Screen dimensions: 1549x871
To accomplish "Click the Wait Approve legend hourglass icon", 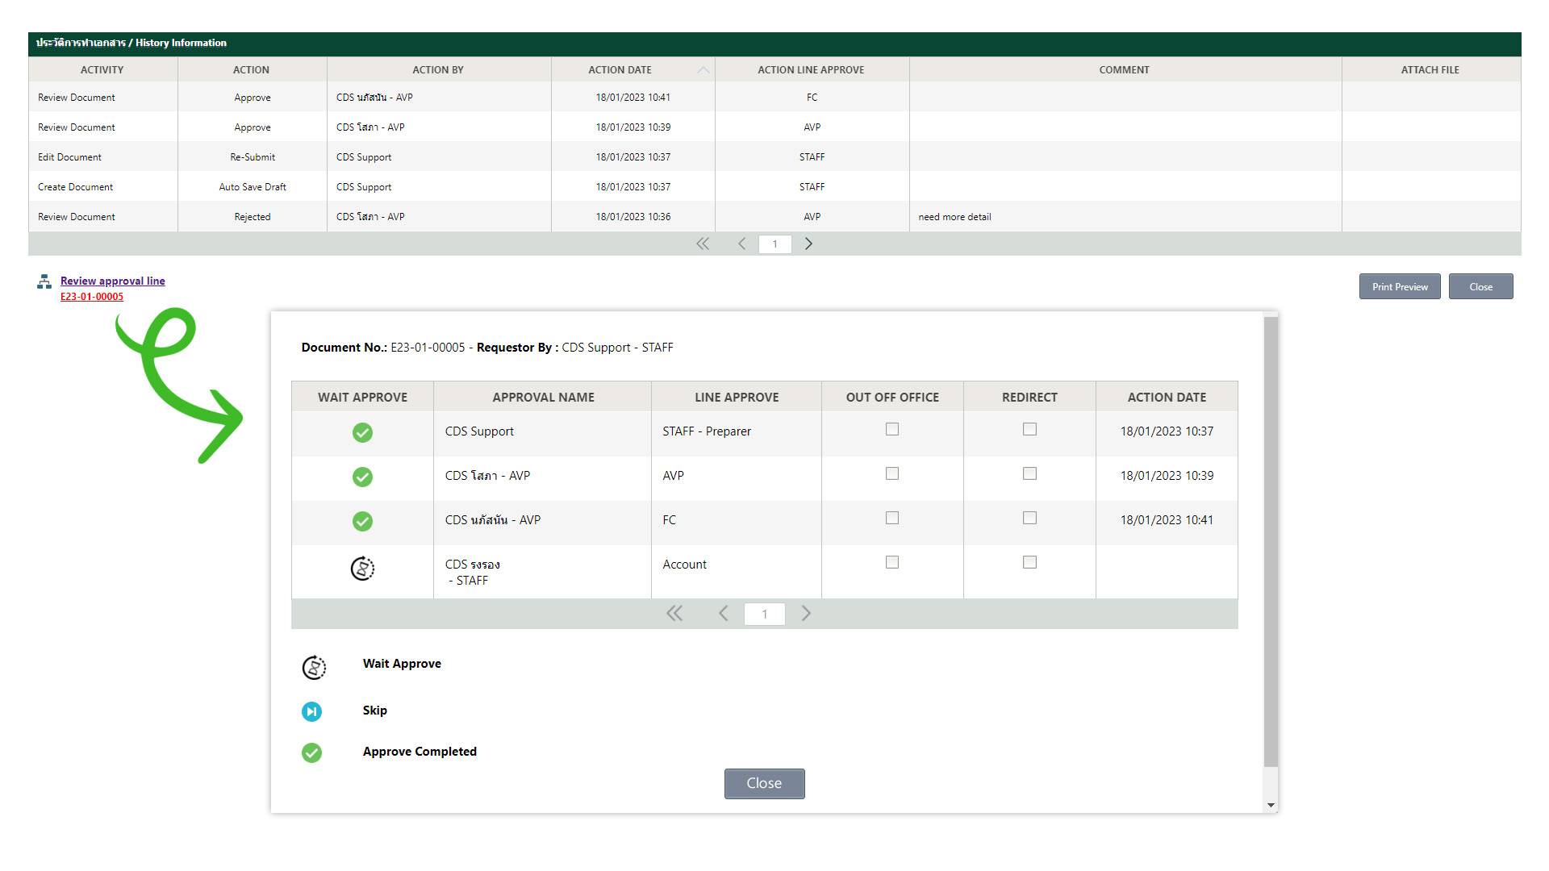I will [314, 667].
